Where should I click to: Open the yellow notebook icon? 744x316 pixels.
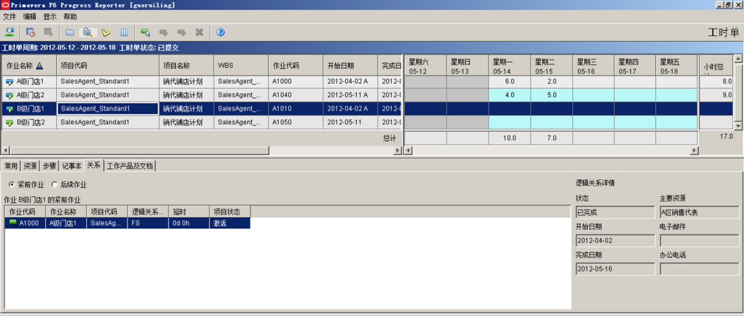point(106,32)
